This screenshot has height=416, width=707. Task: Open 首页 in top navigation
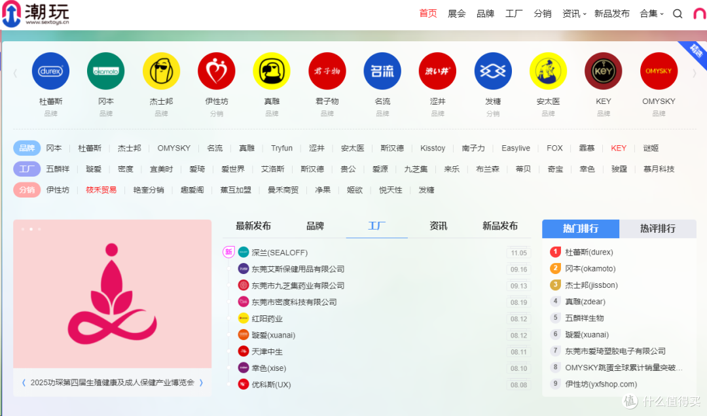[428, 14]
